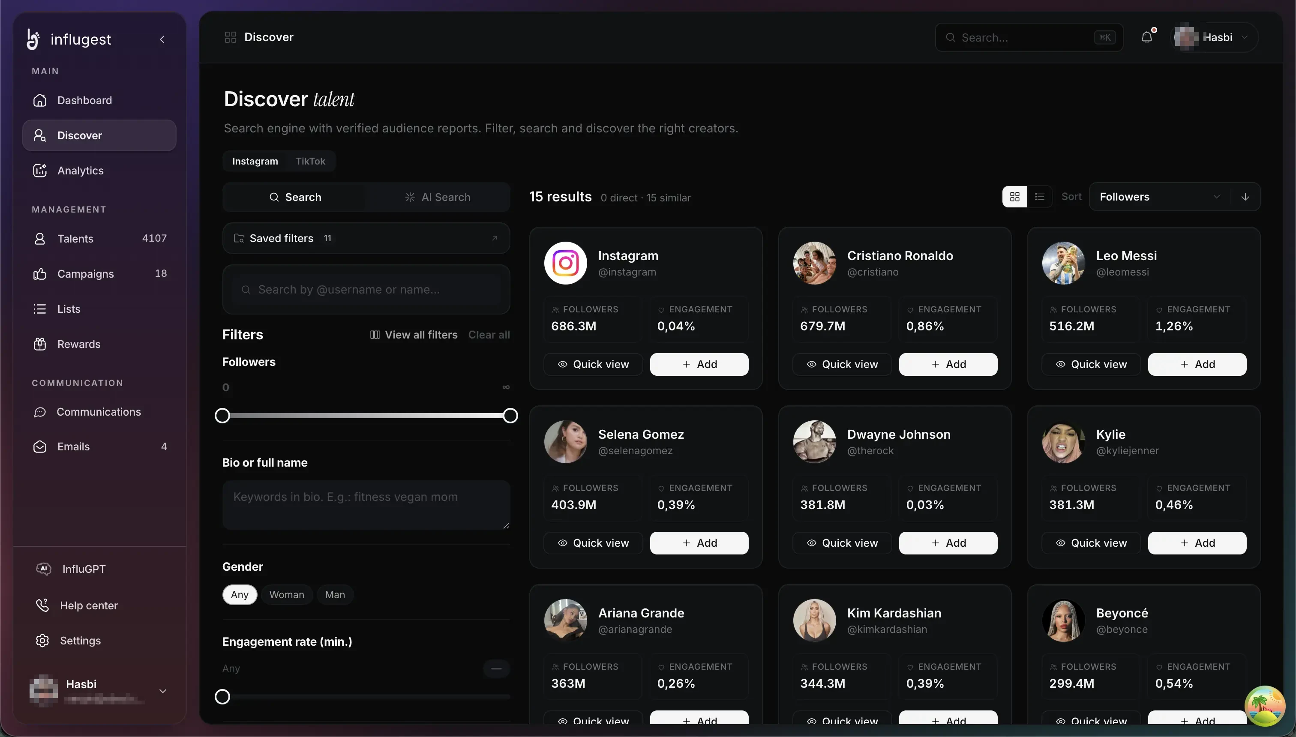
Task: Switch to list view layout
Action: coord(1039,197)
